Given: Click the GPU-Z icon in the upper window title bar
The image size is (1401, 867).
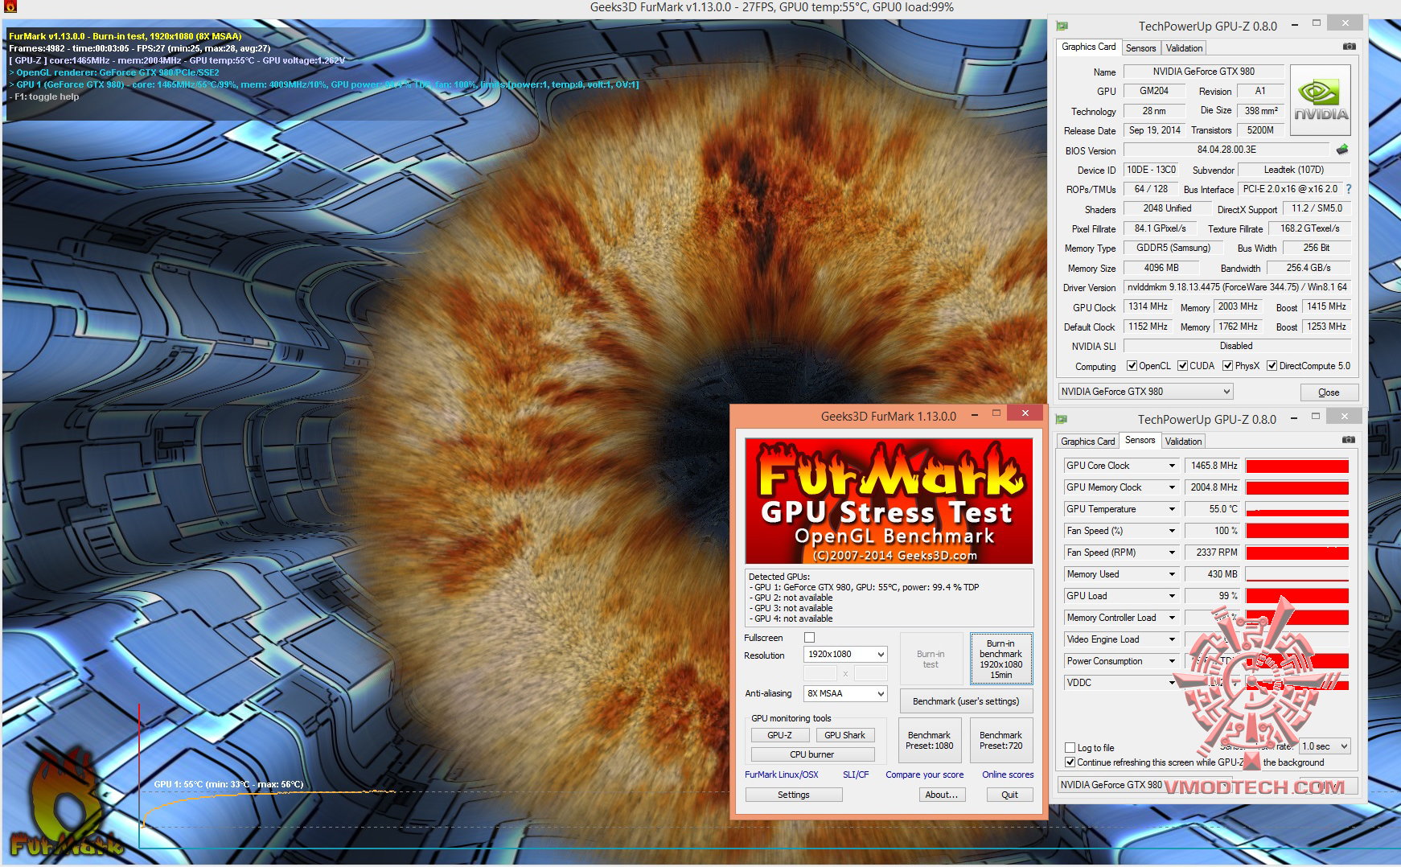Looking at the screenshot, I should [1062, 26].
